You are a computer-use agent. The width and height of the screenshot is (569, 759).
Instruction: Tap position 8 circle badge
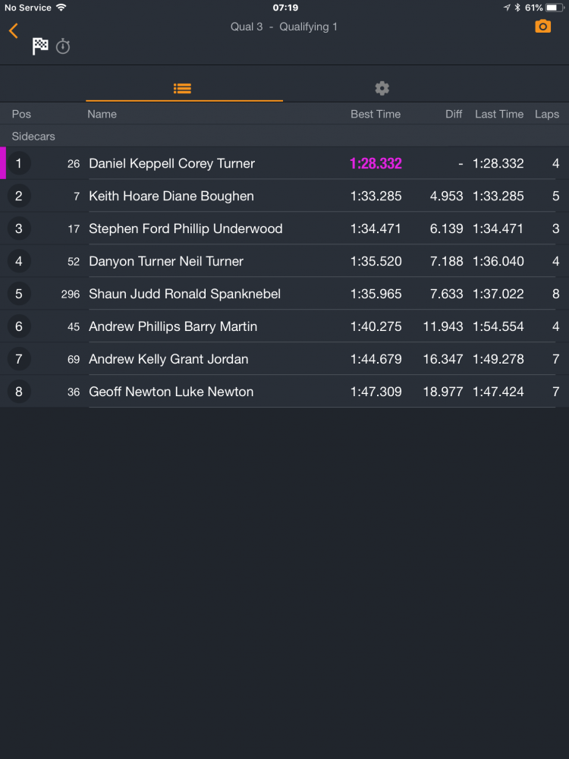(19, 392)
